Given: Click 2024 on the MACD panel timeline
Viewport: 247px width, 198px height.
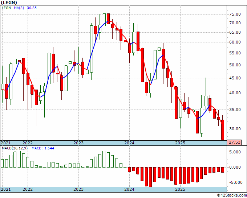Looking at the screenshot, I should pyautogui.click(x=129, y=189).
